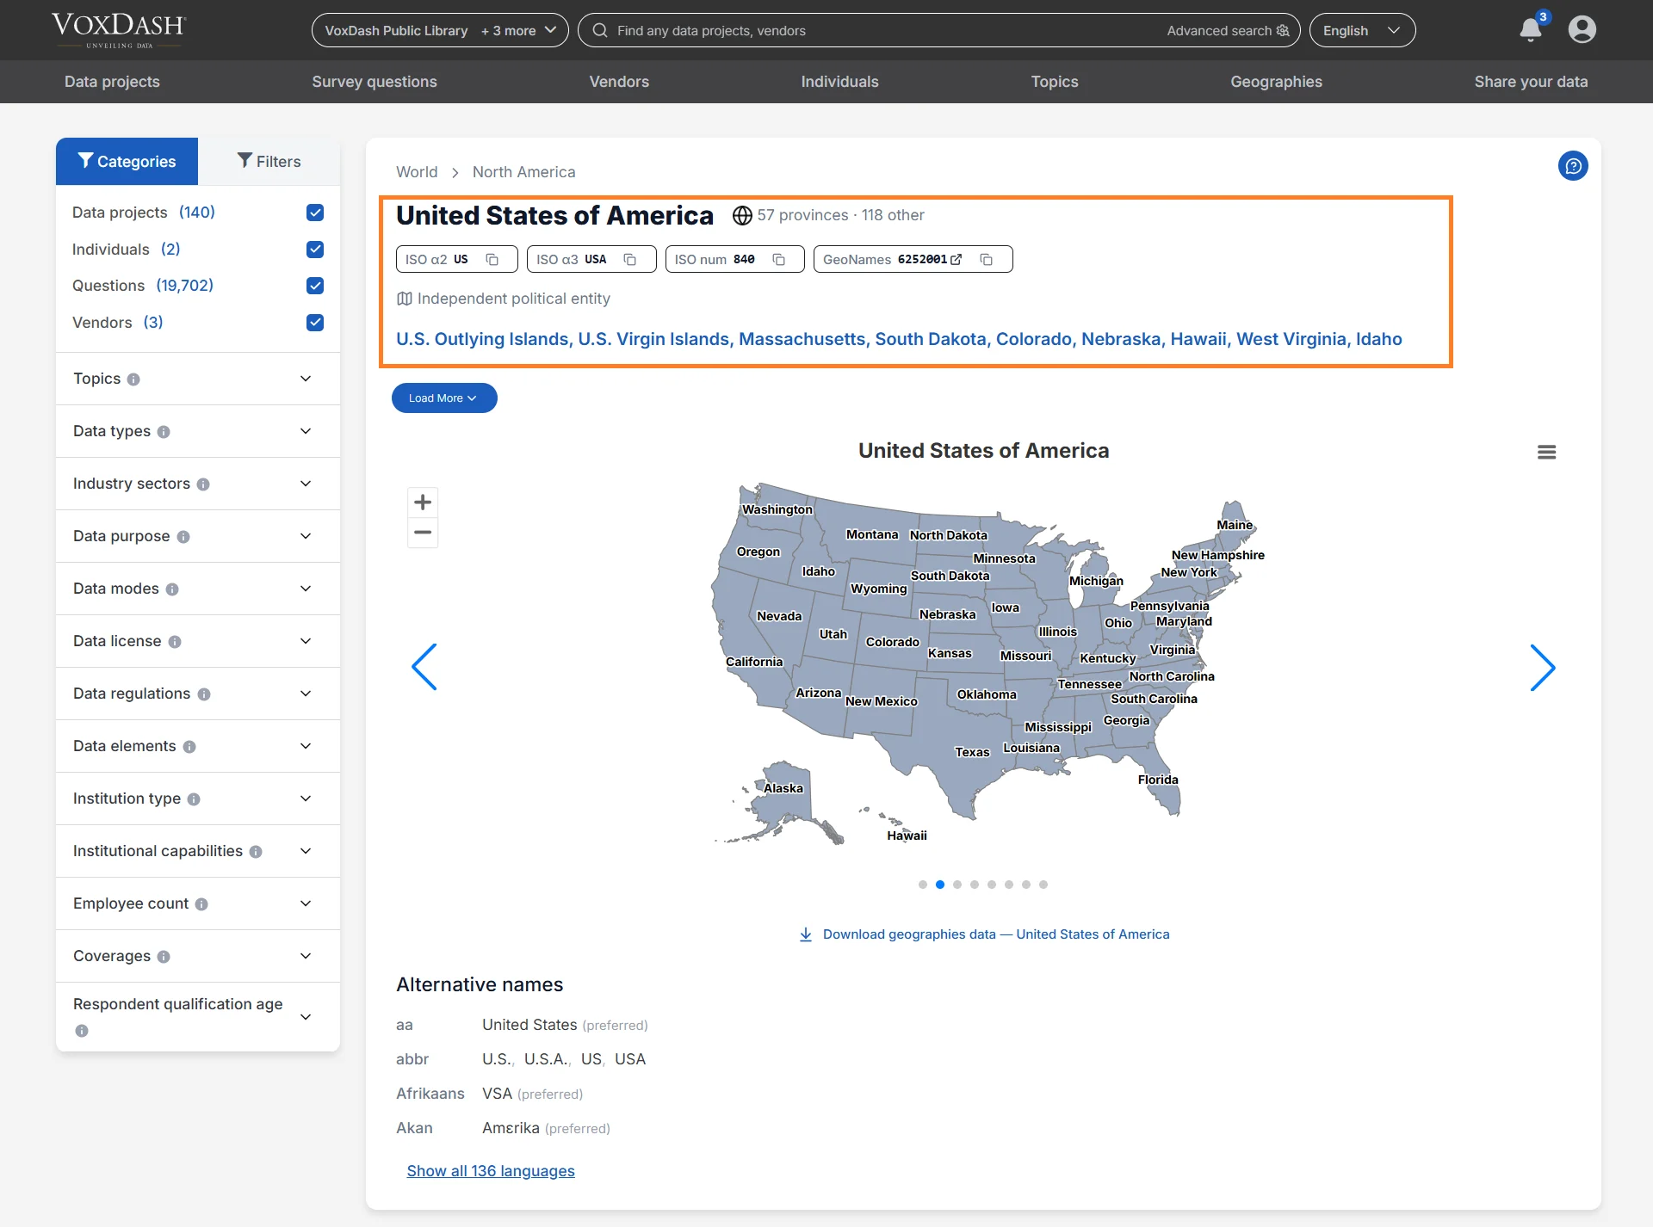Download geographies data for United States
This screenshot has width=1653, height=1227.
click(x=984, y=934)
